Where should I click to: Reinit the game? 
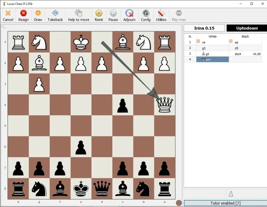tap(99, 15)
